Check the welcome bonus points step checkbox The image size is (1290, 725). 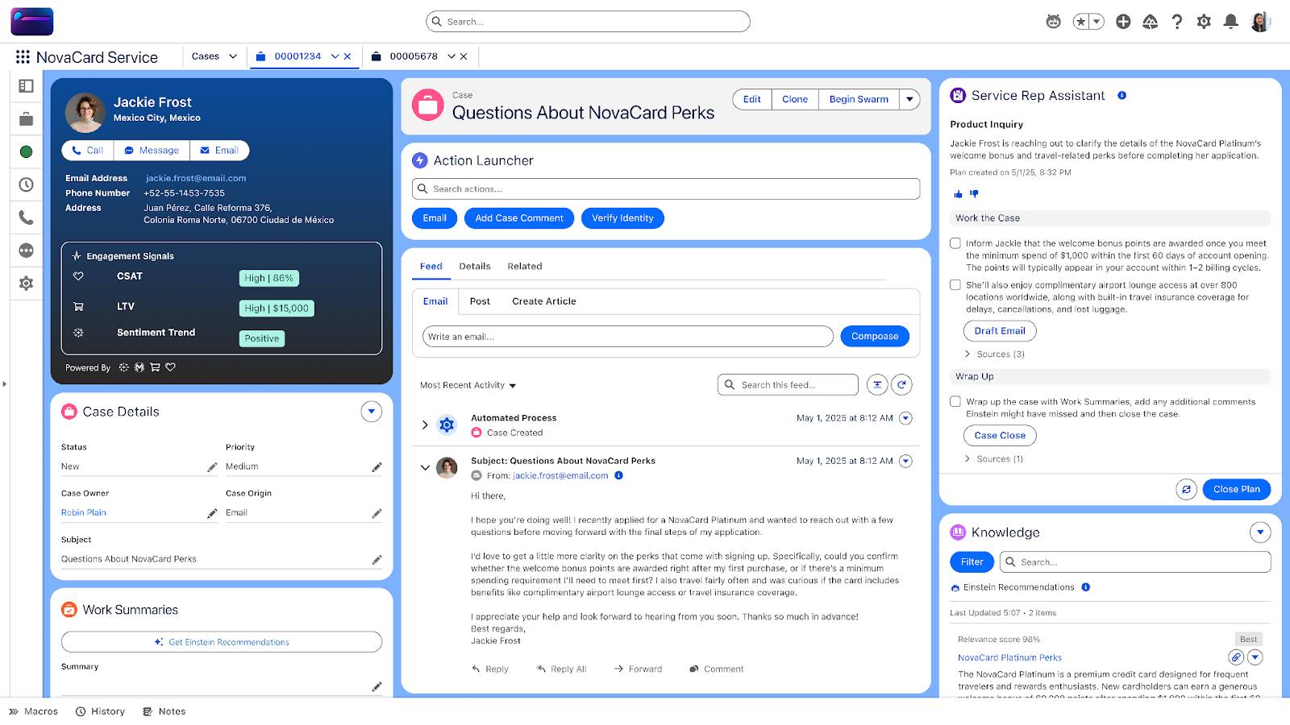click(x=955, y=243)
